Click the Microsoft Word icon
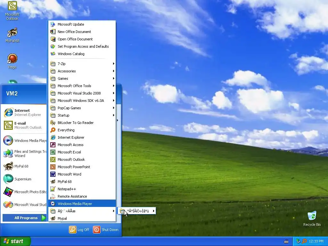The height and width of the screenshot is (246, 328). coord(53,174)
